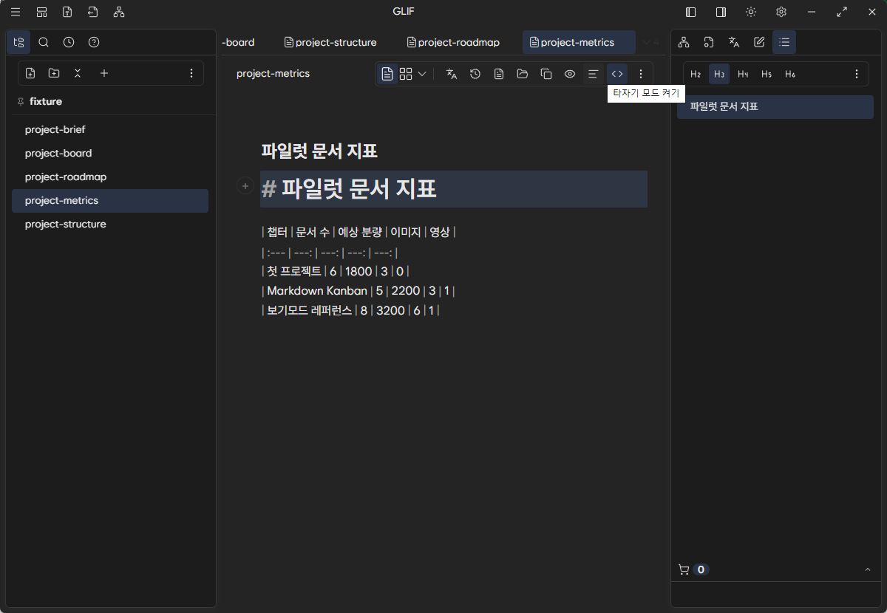
Task: Open explorer toolbar more options menu
Action: point(191,73)
